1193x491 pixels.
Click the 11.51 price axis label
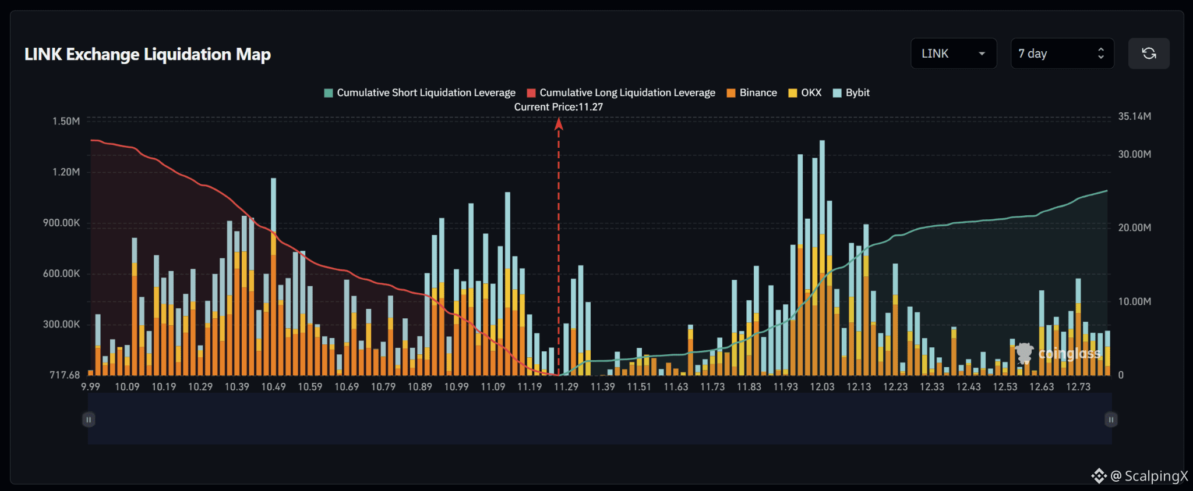(x=639, y=387)
